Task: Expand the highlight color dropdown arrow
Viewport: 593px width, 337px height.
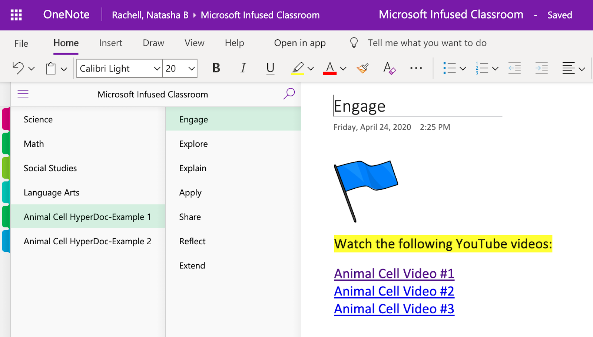Action: 311,69
